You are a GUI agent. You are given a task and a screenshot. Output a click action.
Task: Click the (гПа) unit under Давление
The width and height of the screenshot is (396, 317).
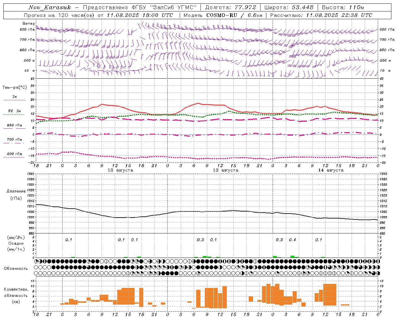point(16,198)
